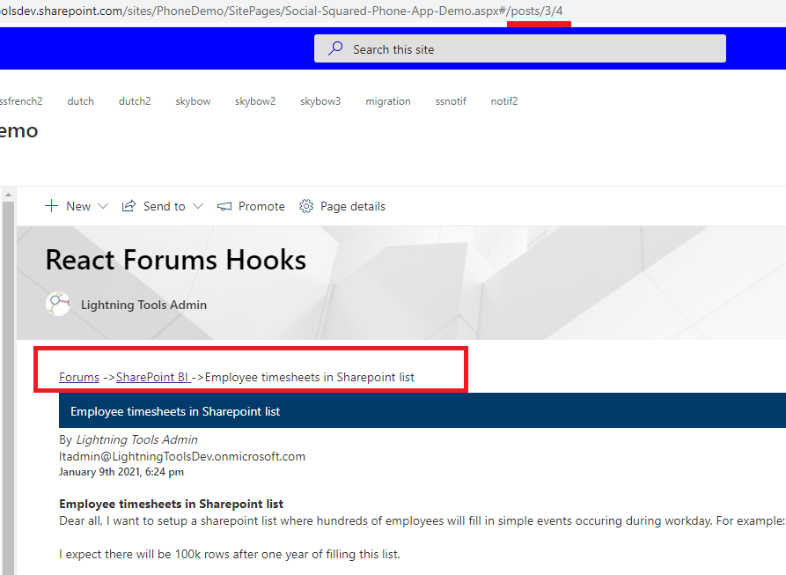The image size is (786, 575).
Task: Open the migration navigation item
Action: pos(388,101)
